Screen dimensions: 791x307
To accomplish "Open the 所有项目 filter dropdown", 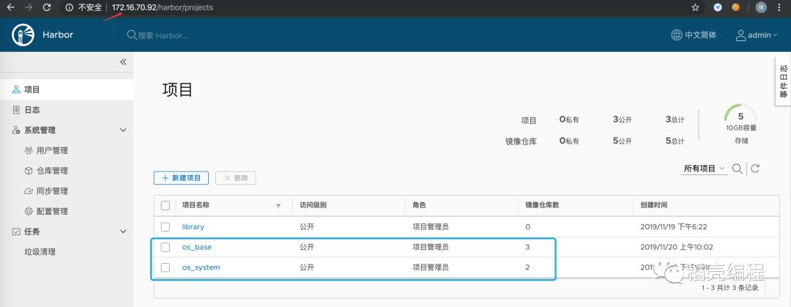I will click(x=704, y=169).
